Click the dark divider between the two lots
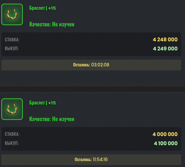 pos(92,89)
